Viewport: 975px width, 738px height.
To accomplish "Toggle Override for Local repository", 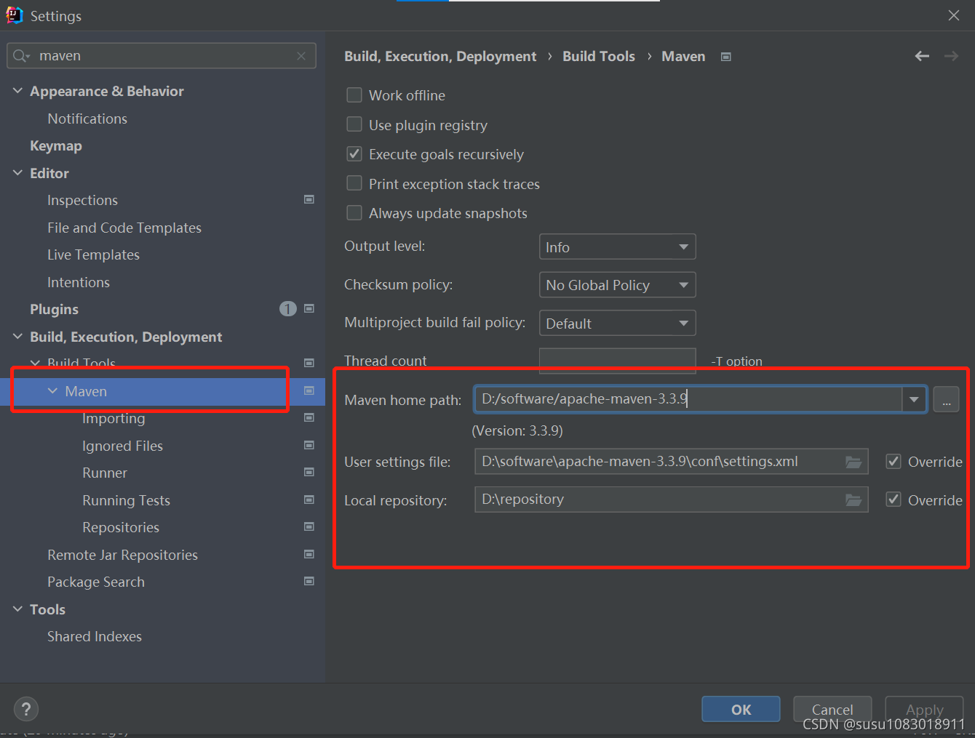I will 894,500.
